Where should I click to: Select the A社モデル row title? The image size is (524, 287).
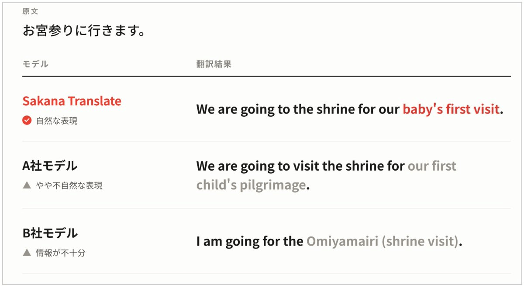coord(50,165)
